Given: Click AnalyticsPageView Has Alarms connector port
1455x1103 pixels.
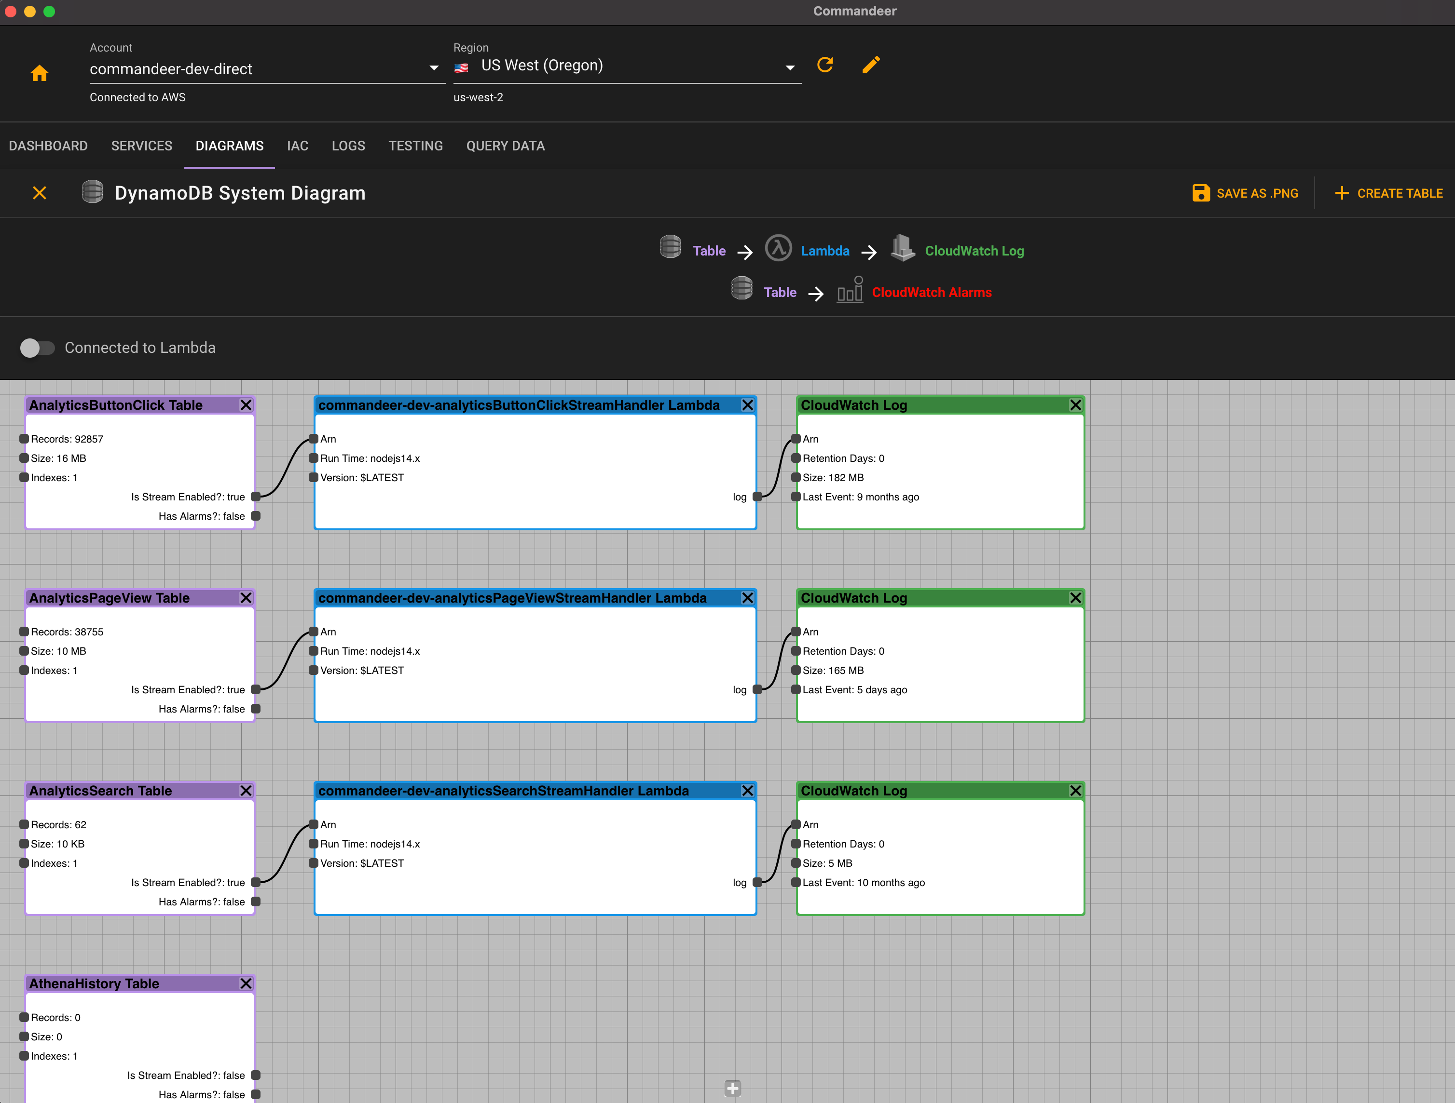Looking at the screenshot, I should 256,709.
